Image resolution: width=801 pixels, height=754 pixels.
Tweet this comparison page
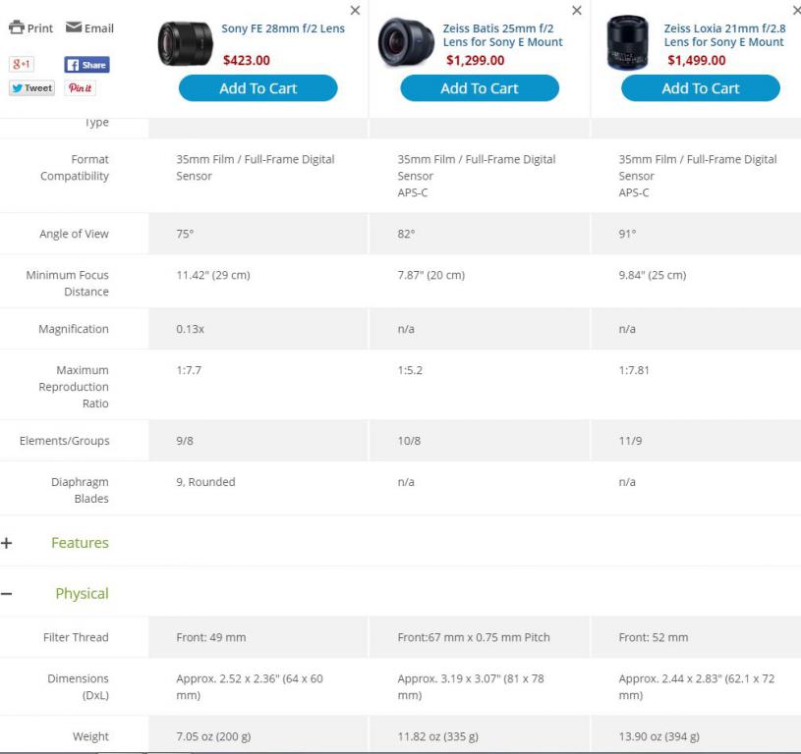(x=31, y=88)
